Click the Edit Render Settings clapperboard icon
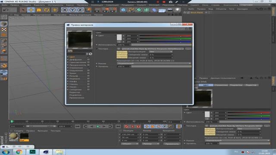This screenshot has width=276, height=155. (113, 10)
